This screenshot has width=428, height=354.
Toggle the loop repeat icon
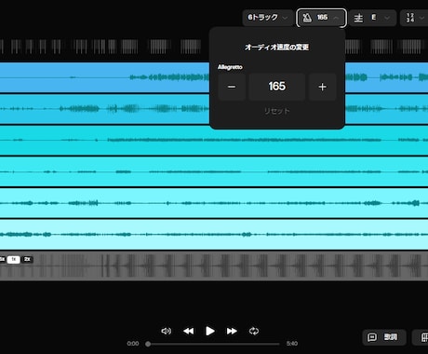point(254,331)
